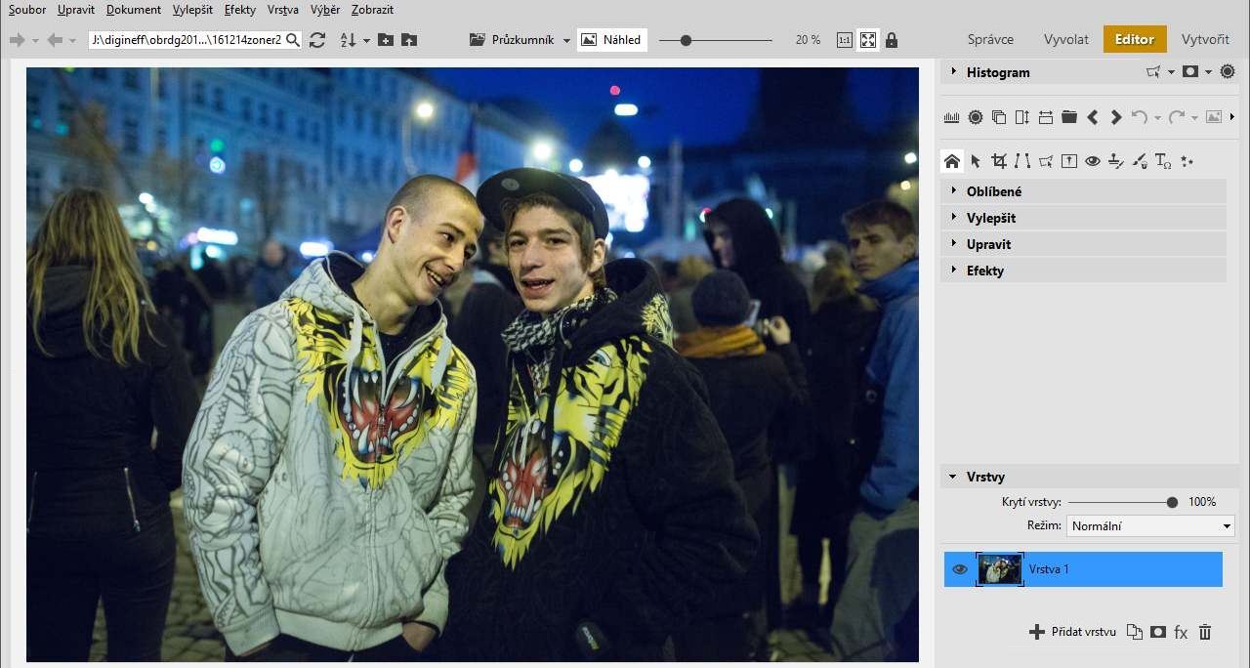Click the picture icon at toolbar end
This screenshot has width=1250, height=668.
[1214, 117]
